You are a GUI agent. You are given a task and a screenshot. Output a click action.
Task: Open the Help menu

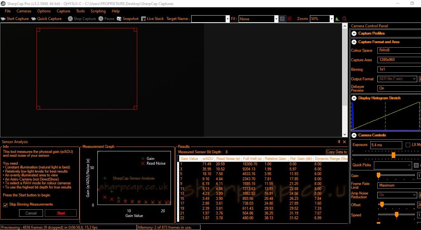pos(116,11)
